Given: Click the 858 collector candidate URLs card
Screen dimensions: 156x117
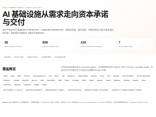Looking at the screenshot, I should click(59, 44).
